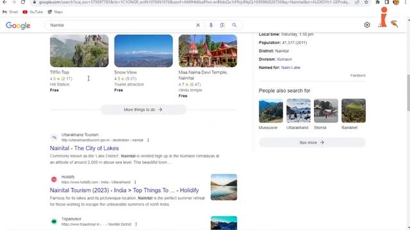
Task: Open the Nainital Tourism (2023) Holidify result
Action: pos(124,190)
